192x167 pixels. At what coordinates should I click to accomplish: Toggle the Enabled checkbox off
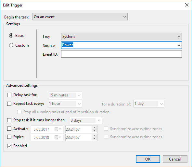[x=9, y=146]
